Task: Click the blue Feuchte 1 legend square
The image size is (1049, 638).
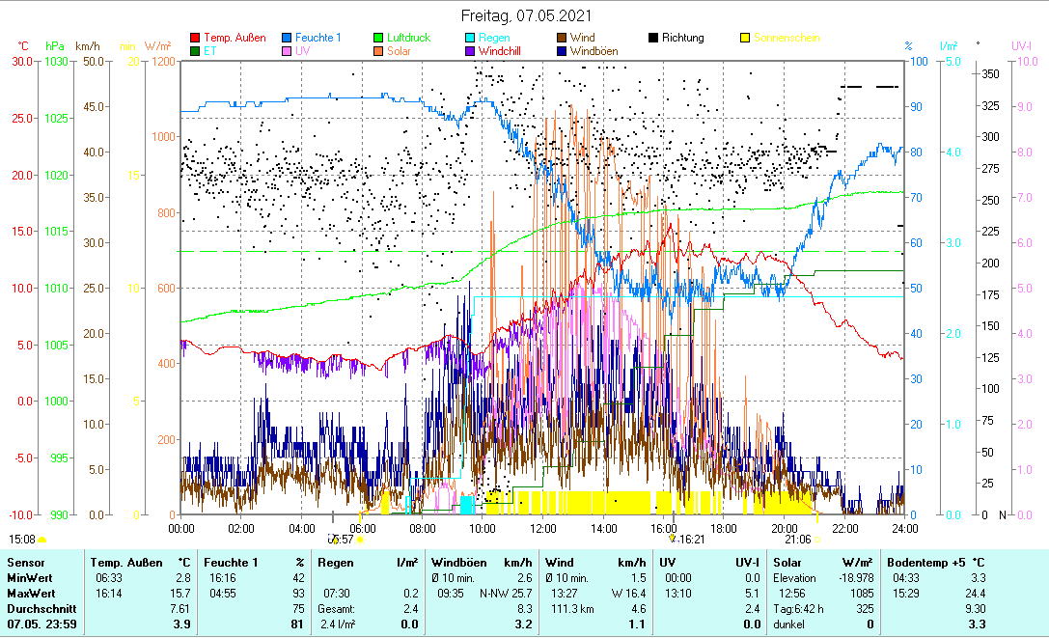Action: (288, 39)
